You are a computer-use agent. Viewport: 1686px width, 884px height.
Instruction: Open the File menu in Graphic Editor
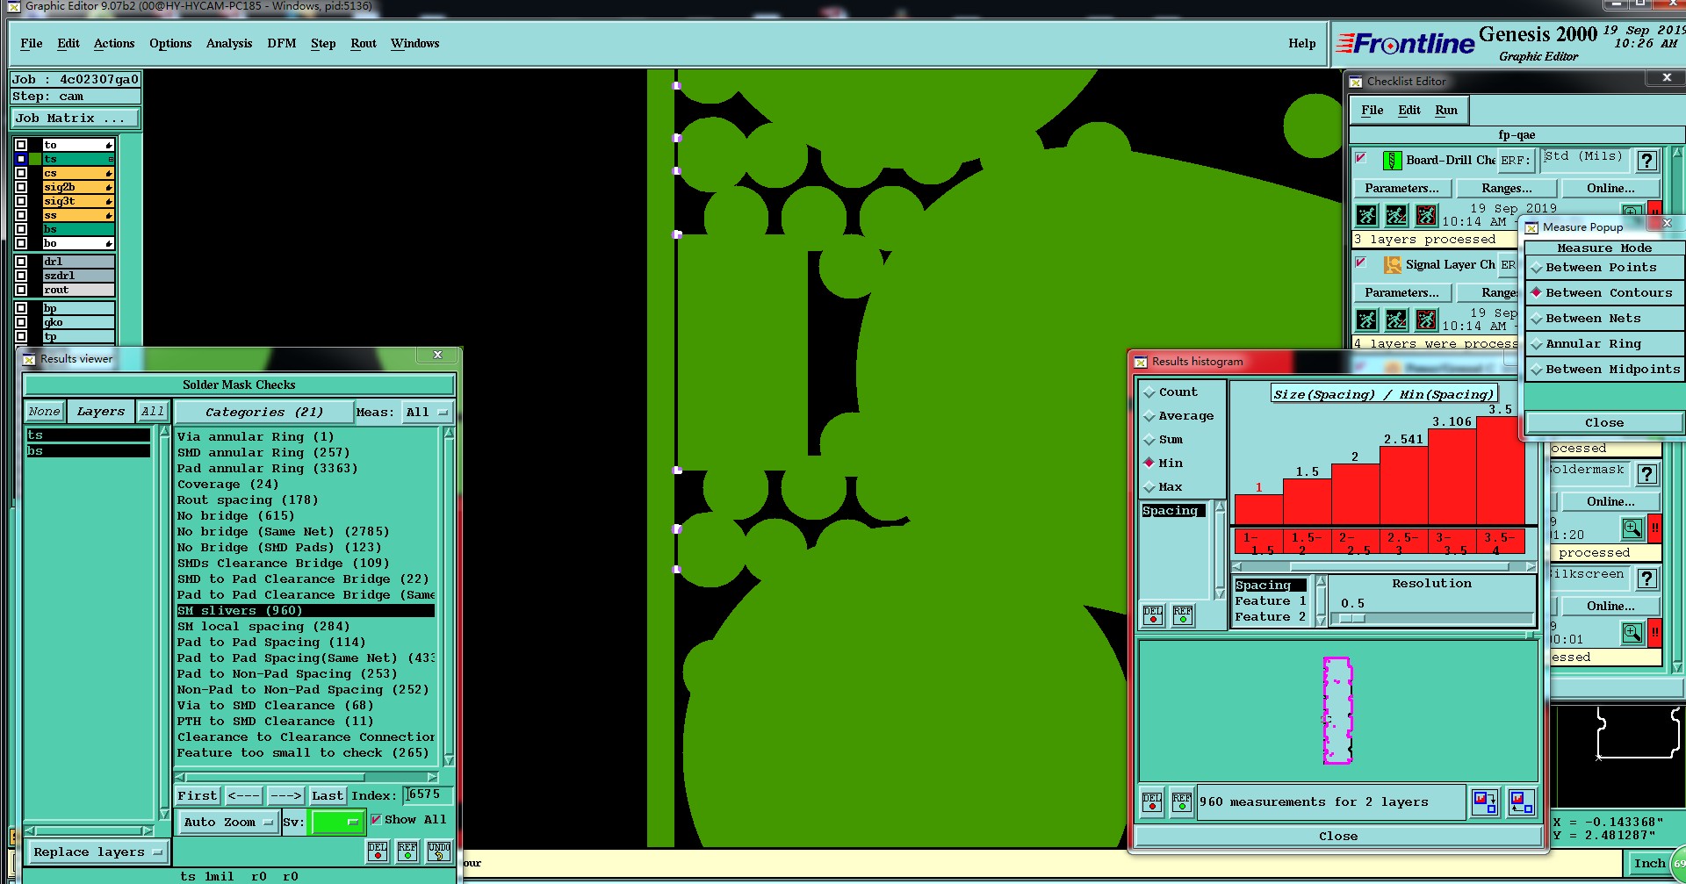coord(32,43)
